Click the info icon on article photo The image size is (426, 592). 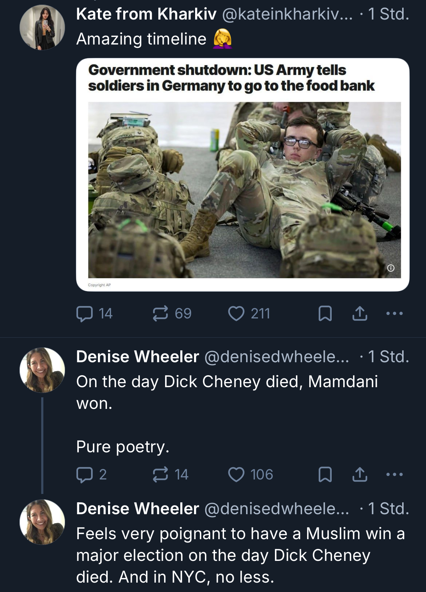(x=391, y=268)
